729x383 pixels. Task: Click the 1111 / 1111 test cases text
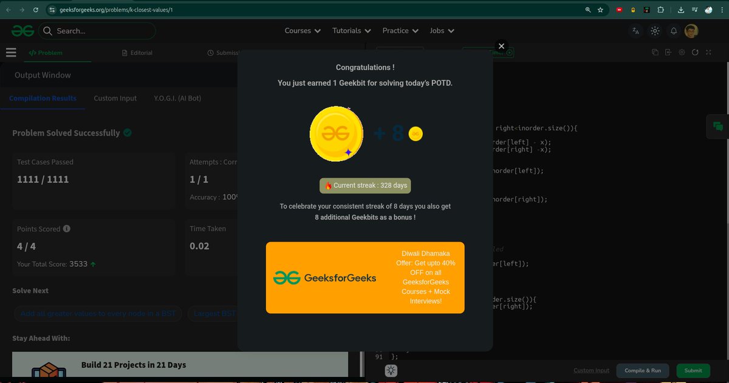pos(43,179)
